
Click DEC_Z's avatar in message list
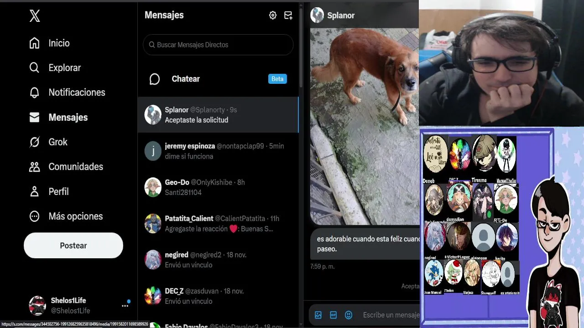153,296
